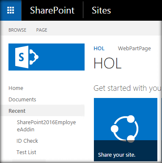The height and width of the screenshot is (163, 162).
Task: Go to Home in quick launch
Action: click(x=16, y=88)
